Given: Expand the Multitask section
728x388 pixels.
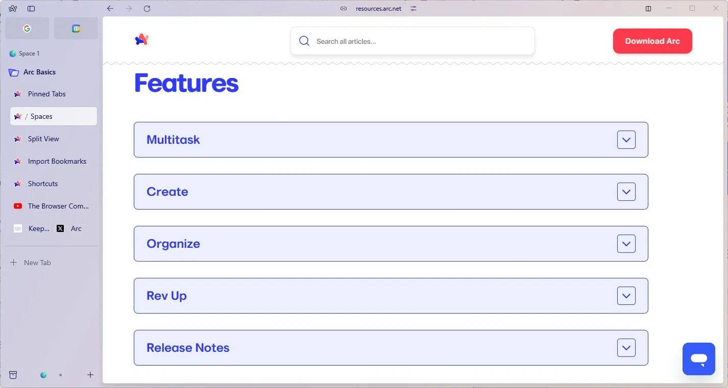Looking at the screenshot, I should point(626,140).
